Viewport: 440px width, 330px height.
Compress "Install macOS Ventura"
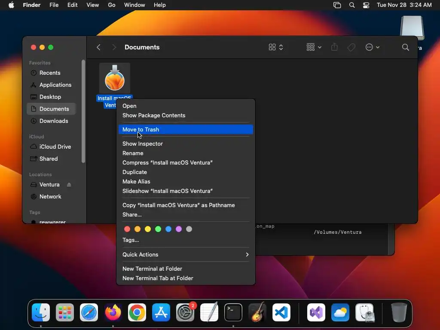[x=186, y=162]
